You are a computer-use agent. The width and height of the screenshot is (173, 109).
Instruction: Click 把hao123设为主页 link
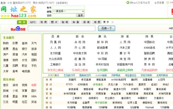tap(140, 3)
